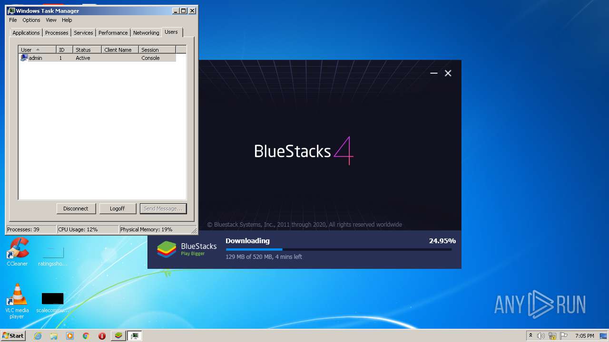This screenshot has width=609, height=342.
Task: Switch to BlueStacks installer taskbar button
Action: [118, 336]
